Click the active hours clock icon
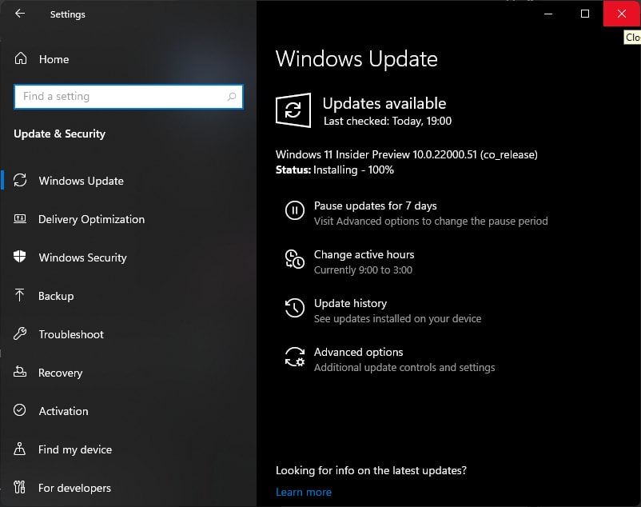 [x=294, y=259]
